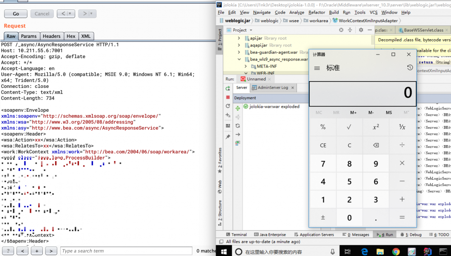The width and height of the screenshot is (451, 256).
Task: Switch to the Headers tab in Request
Action: pos(51,36)
